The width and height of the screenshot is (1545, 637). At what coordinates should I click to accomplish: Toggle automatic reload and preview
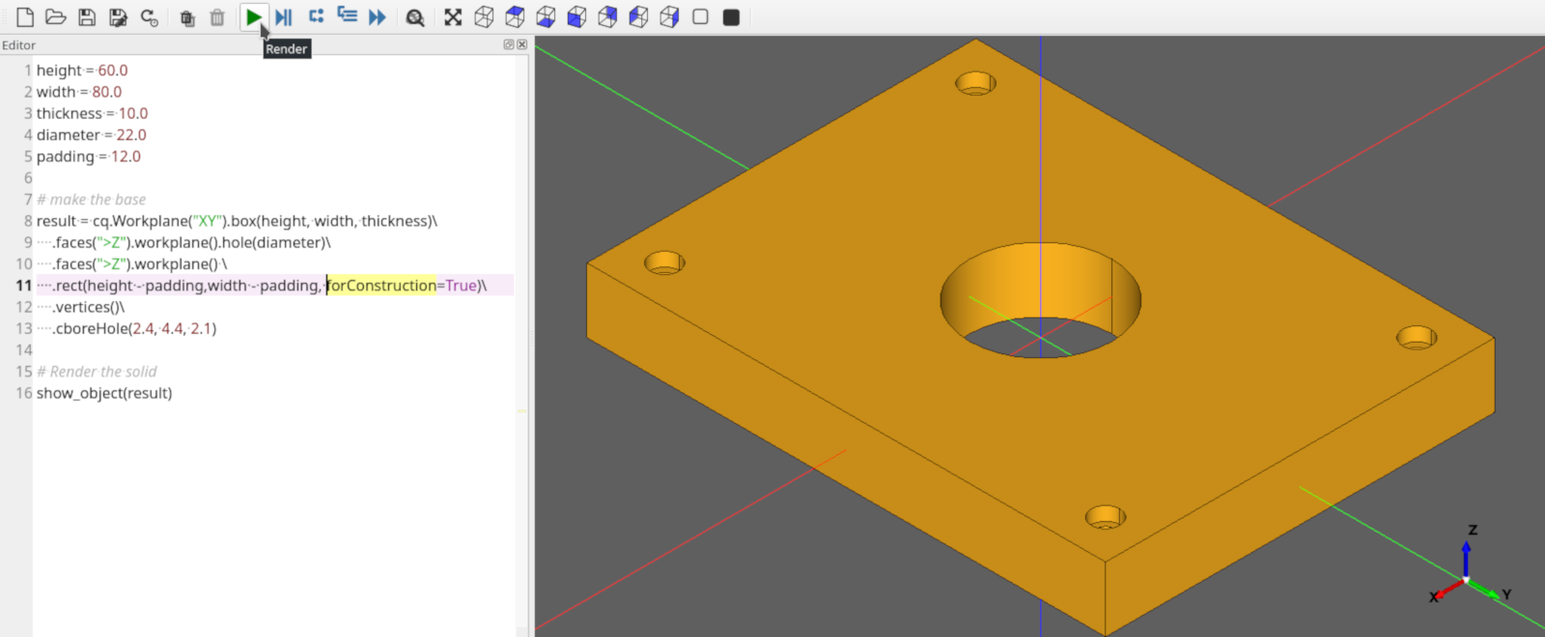(149, 17)
